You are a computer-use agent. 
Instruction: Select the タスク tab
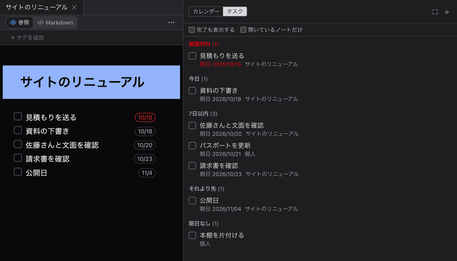235,11
